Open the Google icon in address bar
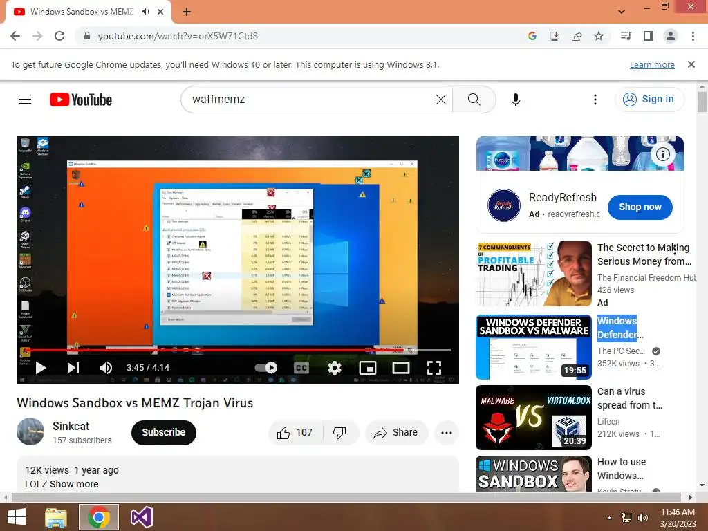The height and width of the screenshot is (531, 708). 532,36
